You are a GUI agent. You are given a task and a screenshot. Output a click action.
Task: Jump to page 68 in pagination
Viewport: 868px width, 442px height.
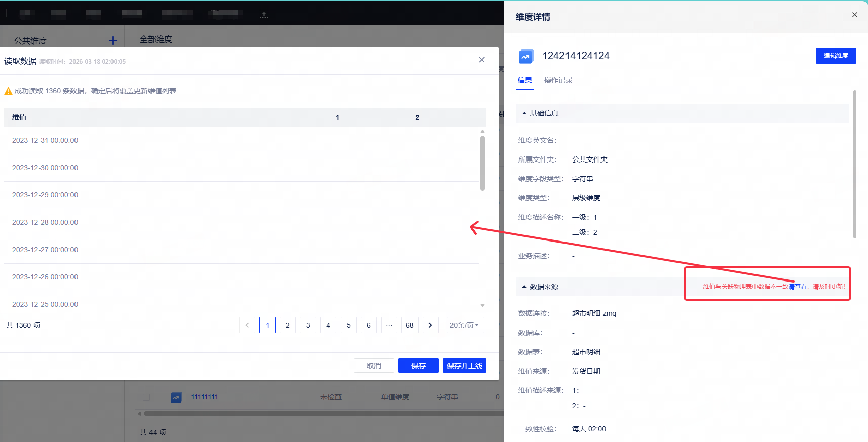(410, 325)
